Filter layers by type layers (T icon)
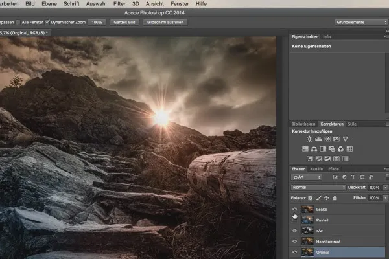Screen dimensions: 389x259 tap(353, 177)
